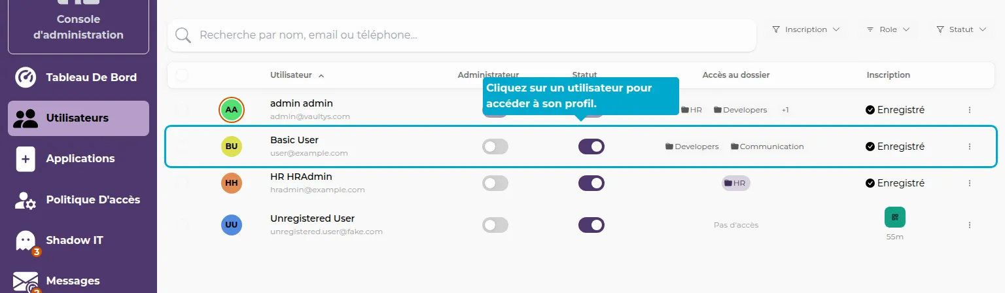Open the three-dot menu for Basic User
Screen dimensions: 1005x293
click(969, 146)
